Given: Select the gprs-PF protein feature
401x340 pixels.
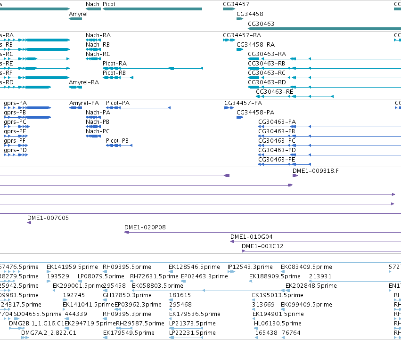Looking at the screenshot, I should [16, 146].
